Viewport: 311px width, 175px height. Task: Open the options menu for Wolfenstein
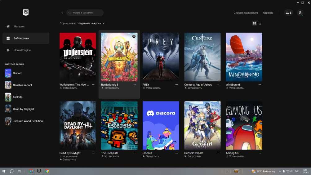coord(93,85)
